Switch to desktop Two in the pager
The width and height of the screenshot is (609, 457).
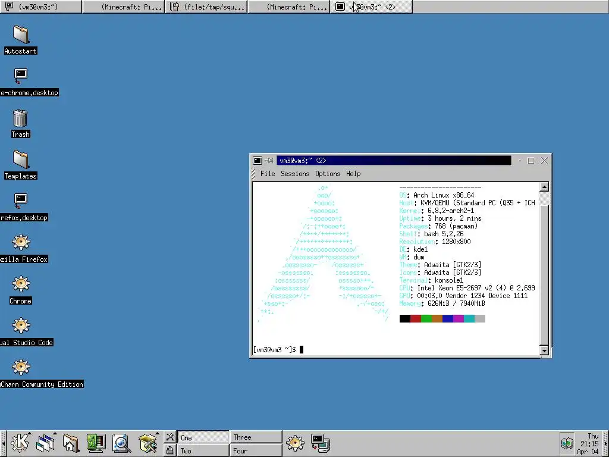203,451
